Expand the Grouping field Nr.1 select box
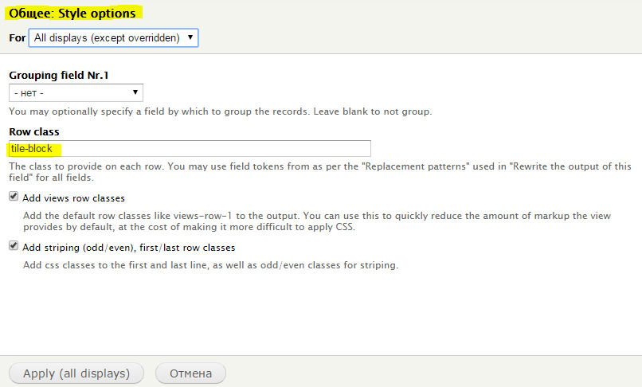This screenshot has width=642, height=387. [x=76, y=93]
